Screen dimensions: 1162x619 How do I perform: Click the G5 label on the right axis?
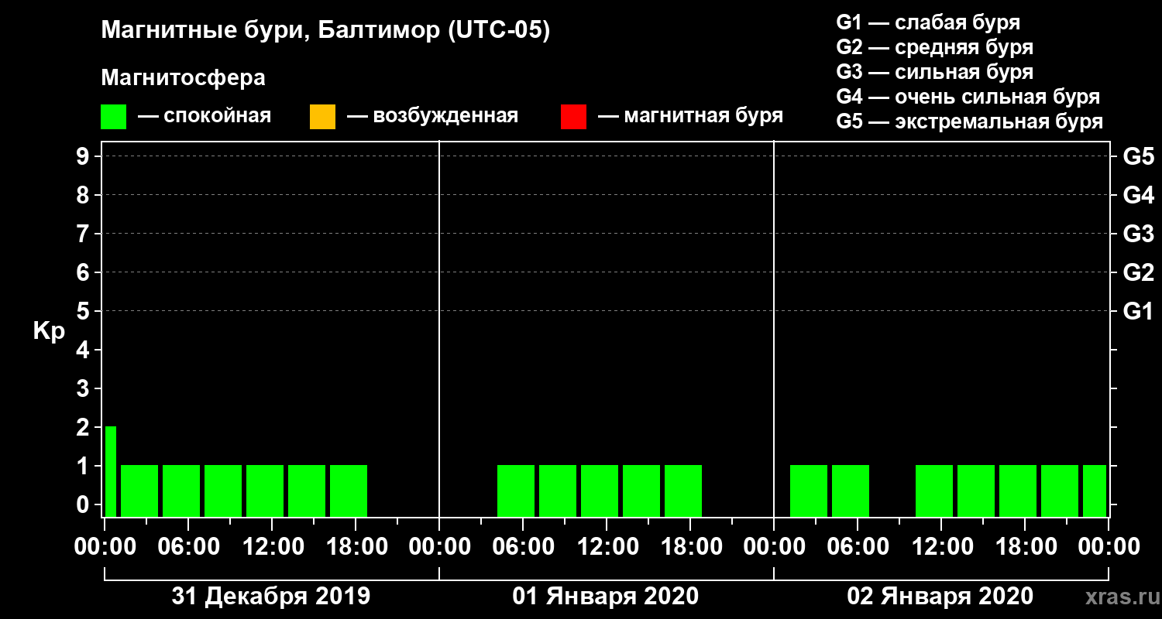[x=1138, y=157]
